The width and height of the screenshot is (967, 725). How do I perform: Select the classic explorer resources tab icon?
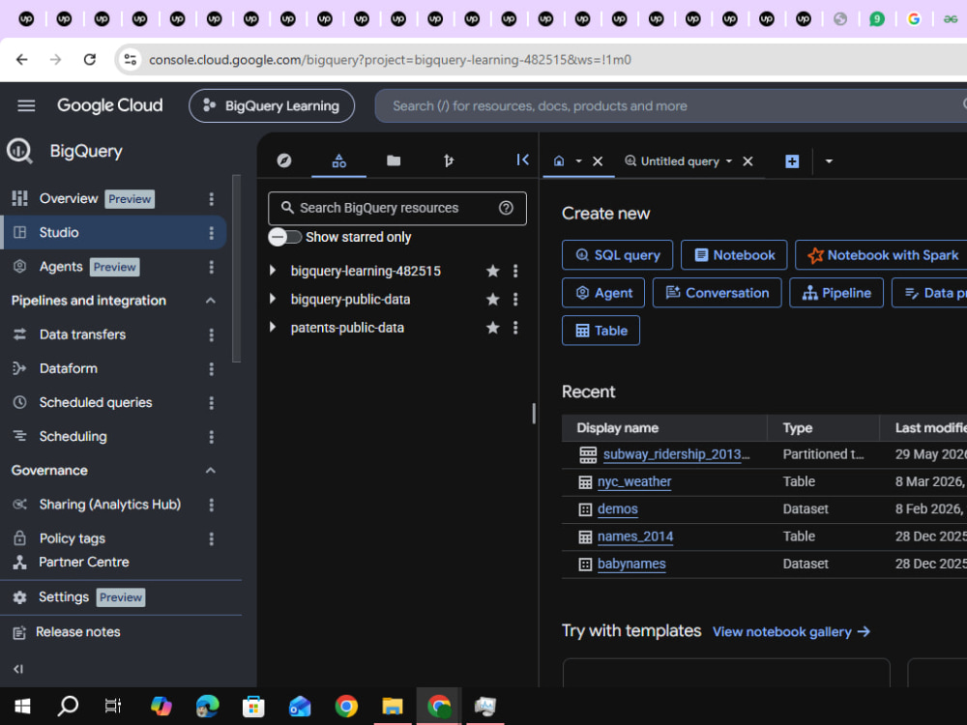click(338, 160)
